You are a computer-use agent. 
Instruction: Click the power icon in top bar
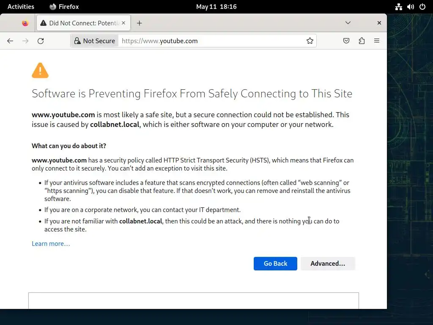pyautogui.click(x=422, y=7)
